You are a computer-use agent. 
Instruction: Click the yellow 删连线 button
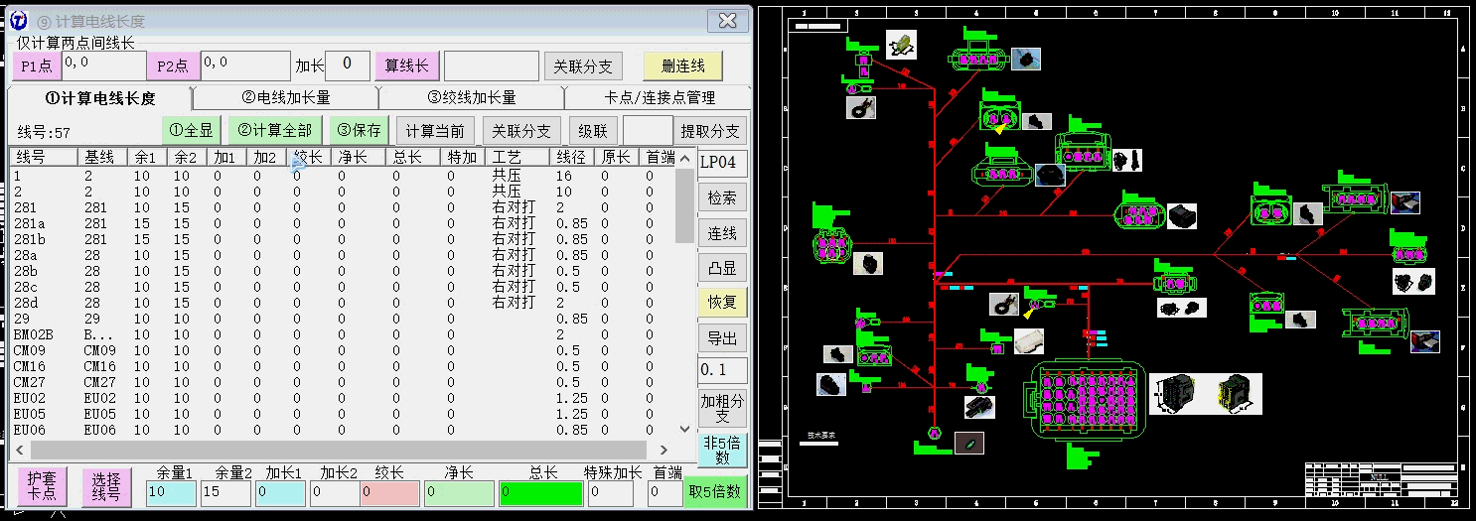click(x=682, y=65)
